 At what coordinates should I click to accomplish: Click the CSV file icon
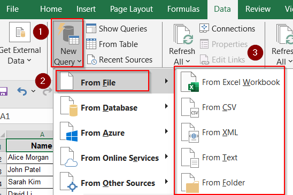tap(190, 107)
